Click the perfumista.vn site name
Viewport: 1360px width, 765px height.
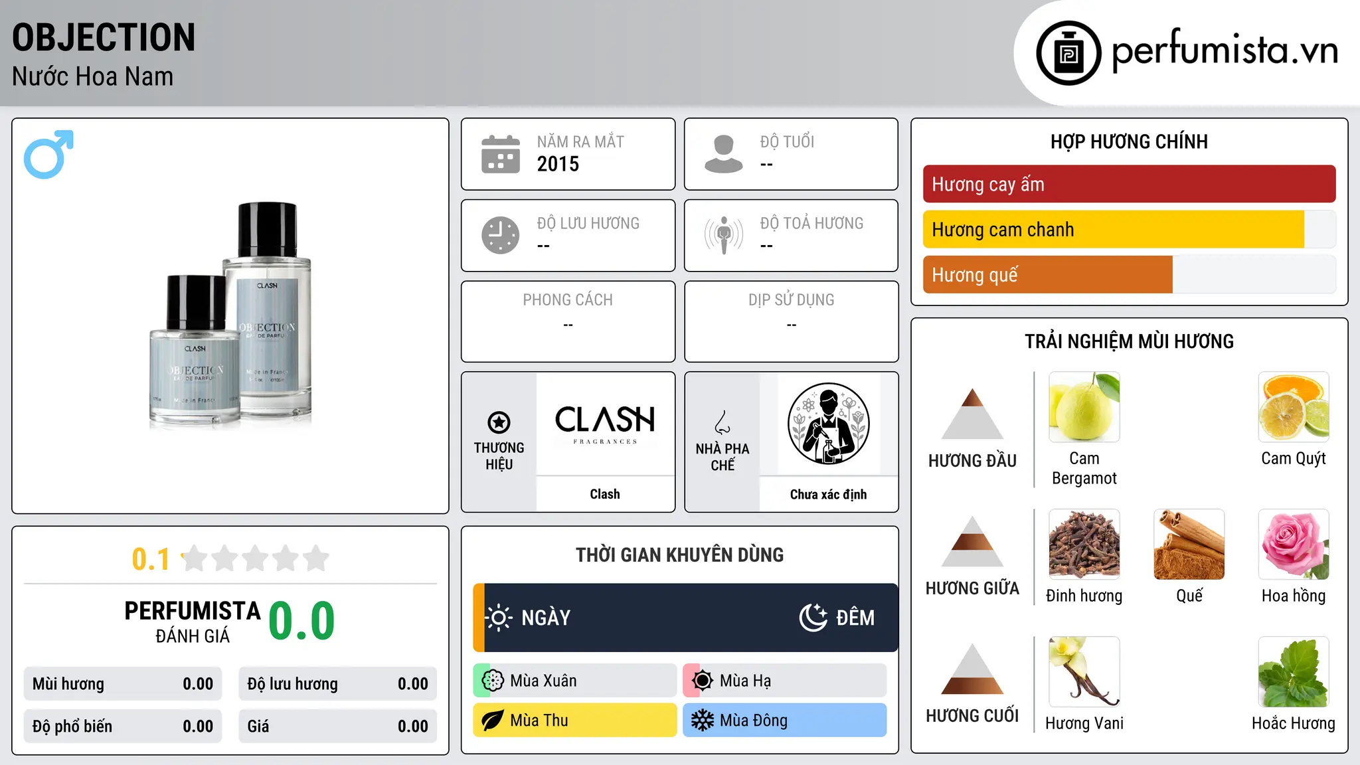point(1225,51)
